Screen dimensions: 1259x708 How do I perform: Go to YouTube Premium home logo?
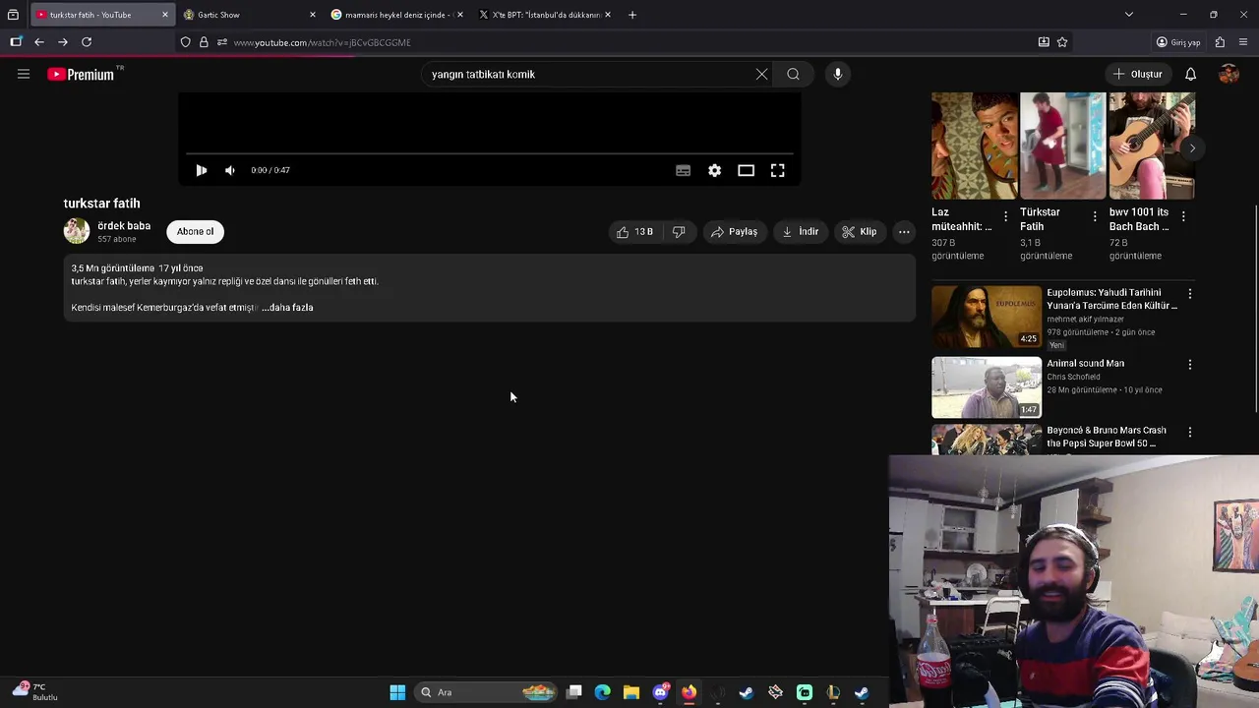81,74
